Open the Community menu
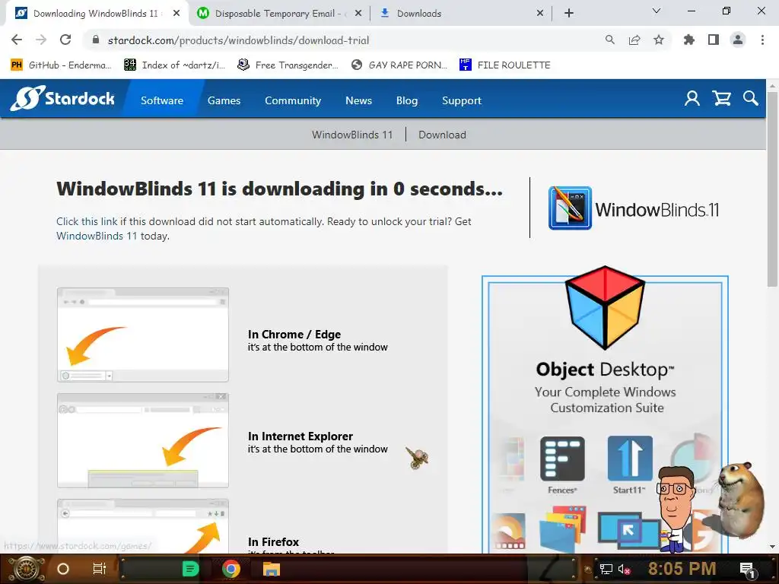 (x=293, y=100)
